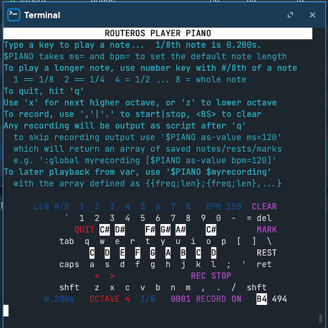The height and width of the screenshot is (328, 328).
Task: Click the purple REC label
Action: [x=198, y=276]
